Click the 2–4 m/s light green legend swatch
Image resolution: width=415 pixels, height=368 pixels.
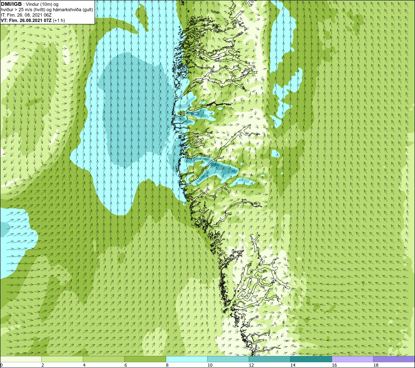pyautogui.click(x=62, y=359)
